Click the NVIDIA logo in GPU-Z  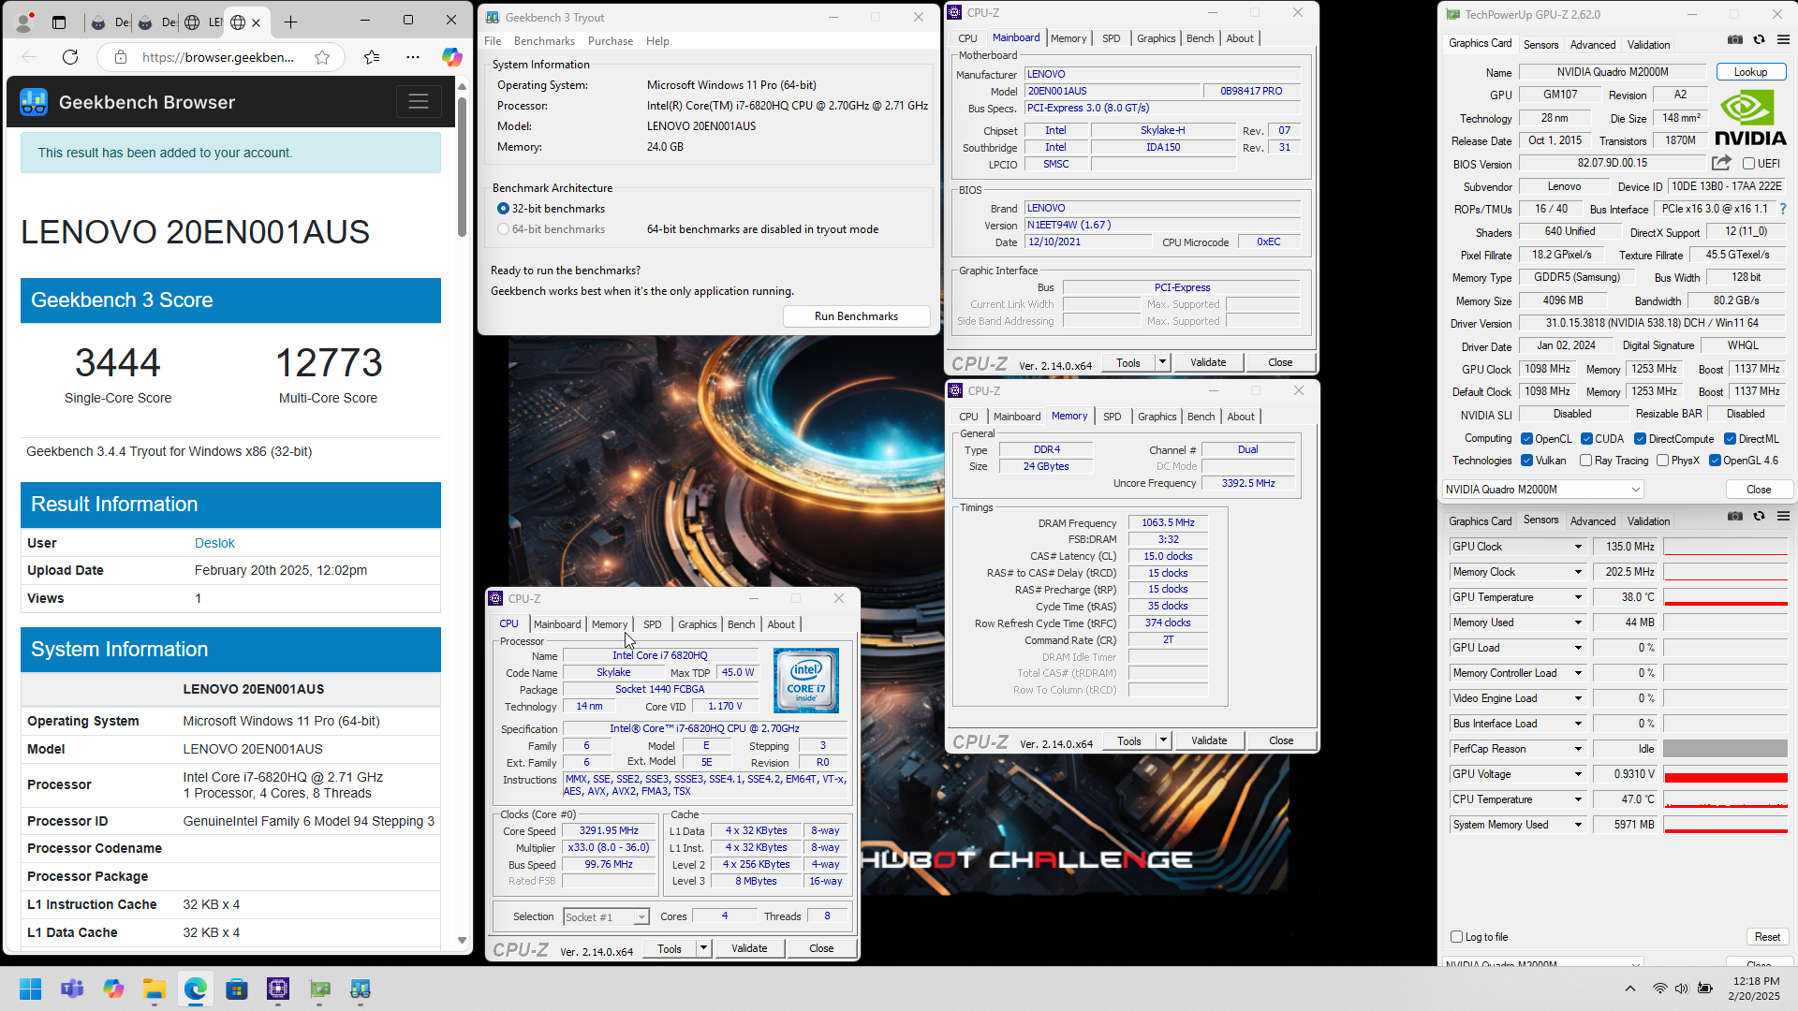(x=1750, y=118)
